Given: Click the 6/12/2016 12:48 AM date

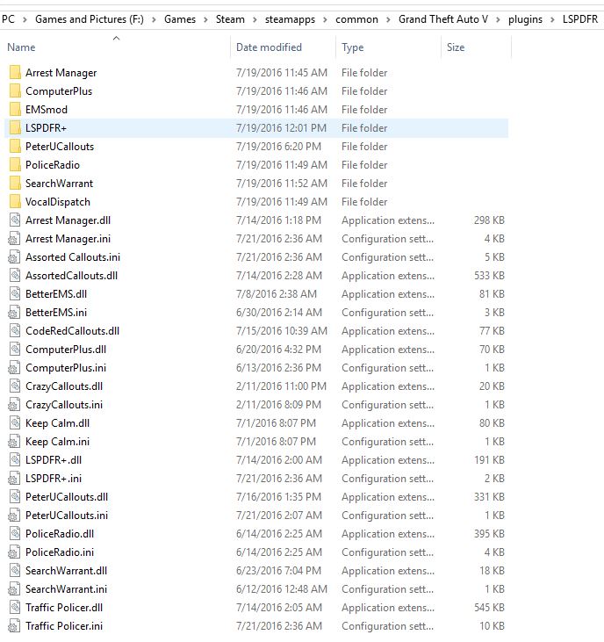Looking at the screenshot, I should [x=282, y=588].
